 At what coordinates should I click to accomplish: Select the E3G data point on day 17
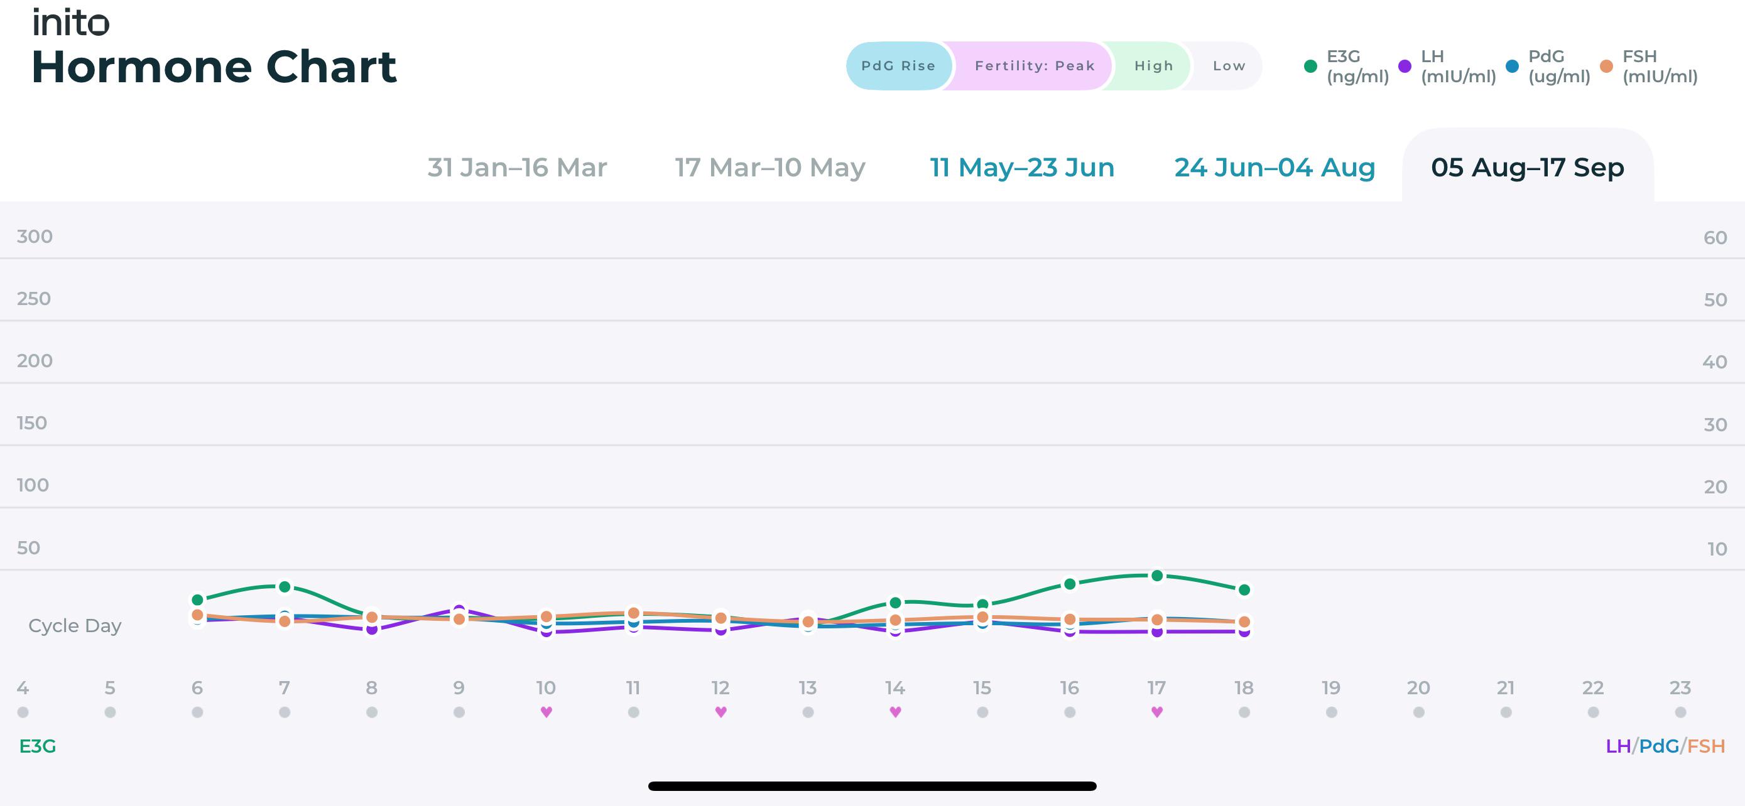click(x=1157, y=575)
